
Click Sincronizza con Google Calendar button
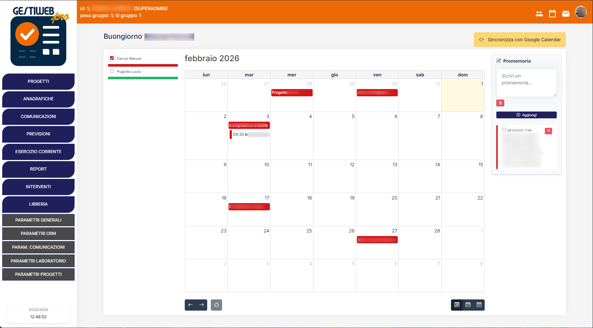point(519,40)
